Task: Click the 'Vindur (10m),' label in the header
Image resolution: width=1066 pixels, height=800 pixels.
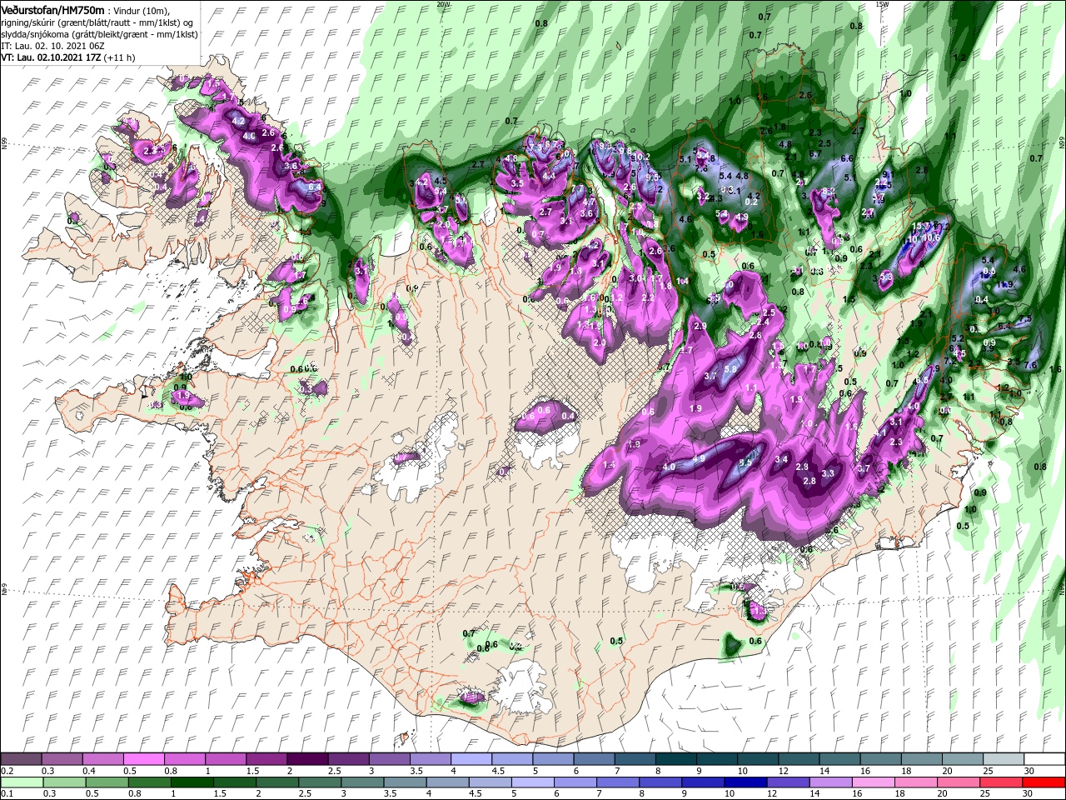Action: 140,10
